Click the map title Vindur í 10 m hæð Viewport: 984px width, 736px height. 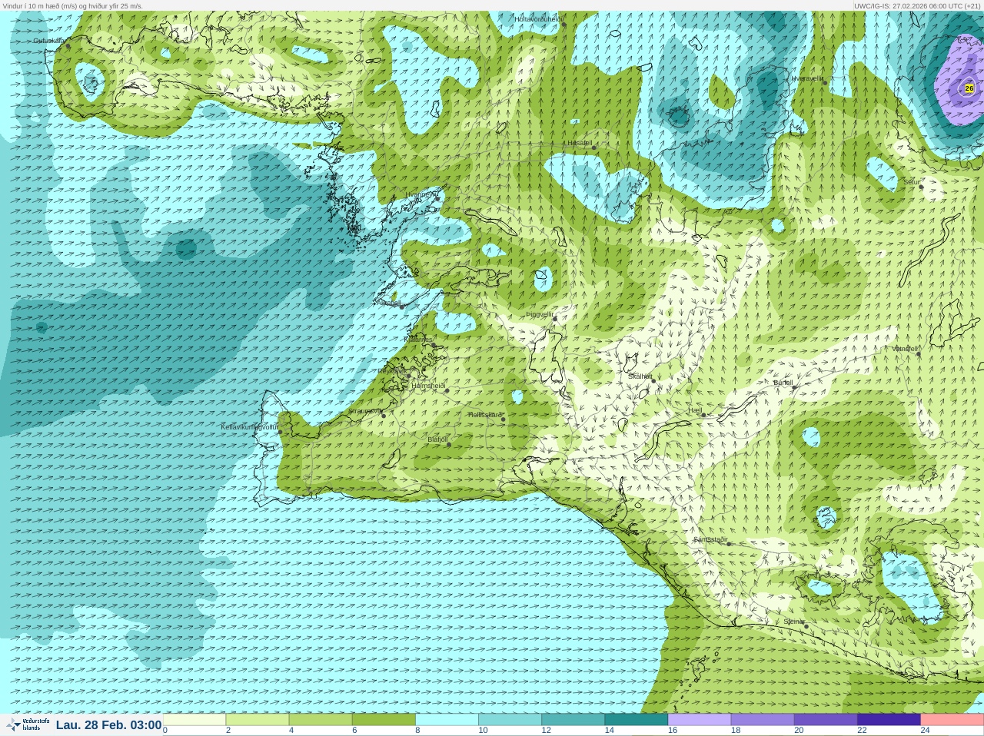73,5
